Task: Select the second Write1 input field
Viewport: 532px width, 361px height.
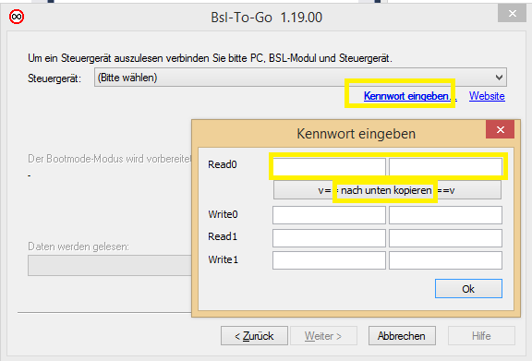Action: tap(445, 260)
